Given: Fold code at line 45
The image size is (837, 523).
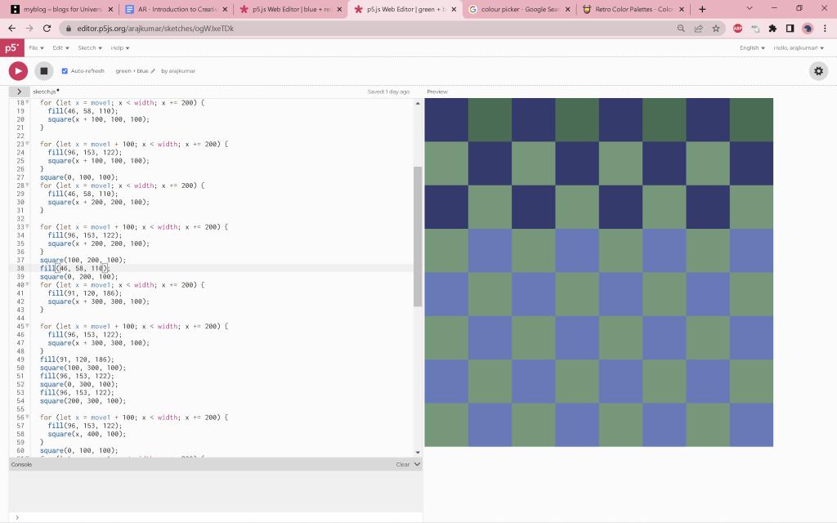Looking at the screenshot, I should pyautogui.click(x=27, y=326).
